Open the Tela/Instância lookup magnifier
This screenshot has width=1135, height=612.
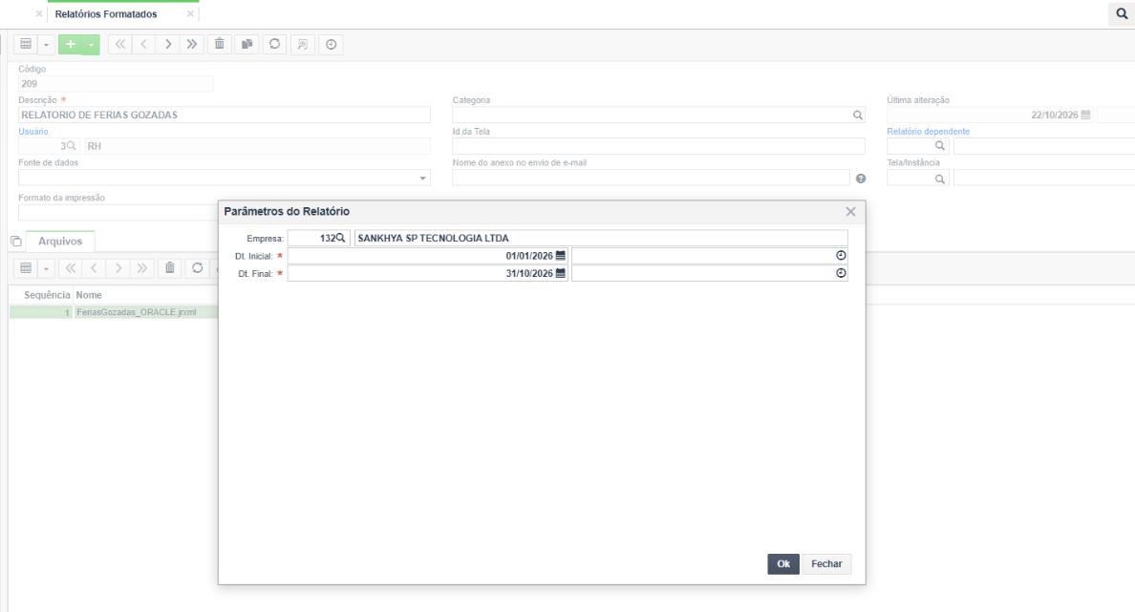click(939, 179)
